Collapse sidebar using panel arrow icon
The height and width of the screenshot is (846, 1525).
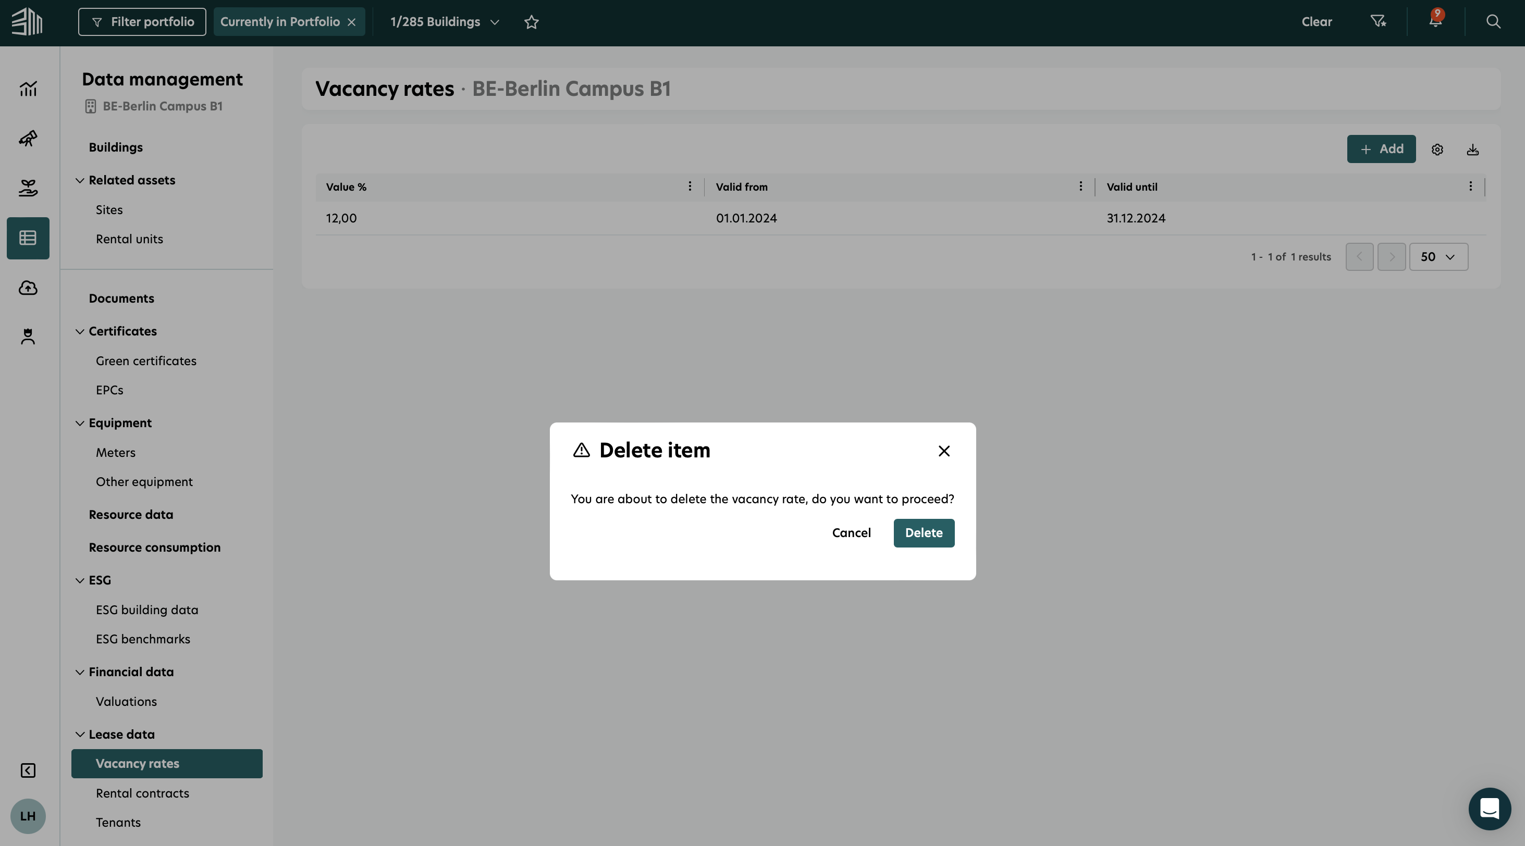[x=28, y=770]
